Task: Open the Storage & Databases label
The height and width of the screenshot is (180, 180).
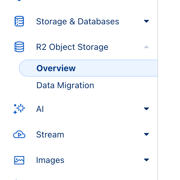Action: pyautogui.click(x=77, y=22)
